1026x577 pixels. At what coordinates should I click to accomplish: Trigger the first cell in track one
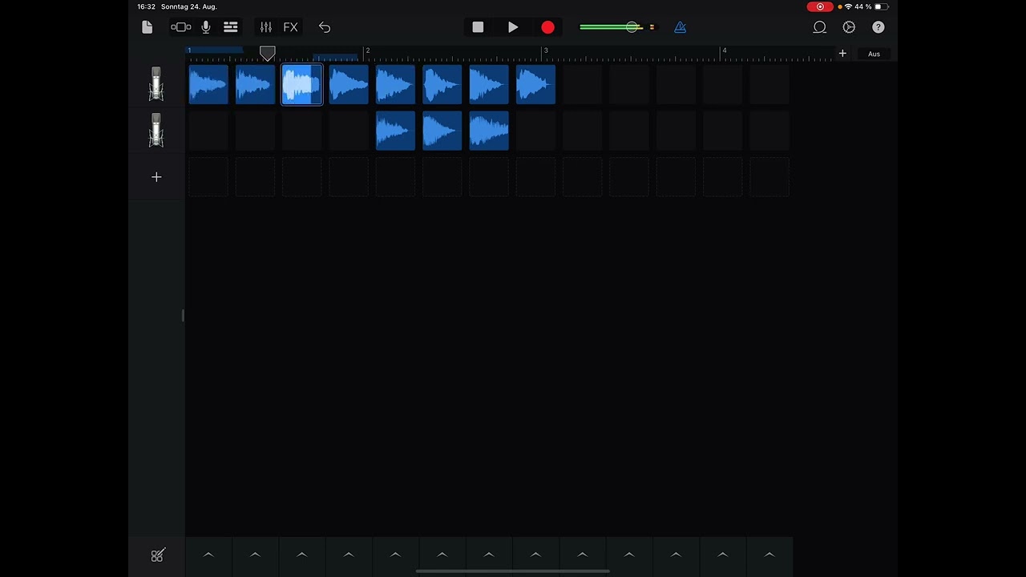208,84
